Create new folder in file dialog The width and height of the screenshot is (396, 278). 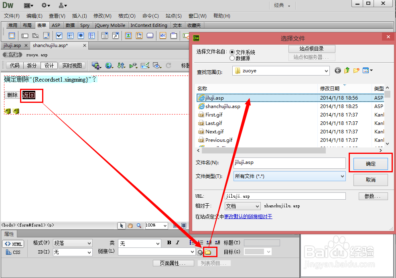pos(356,71)
